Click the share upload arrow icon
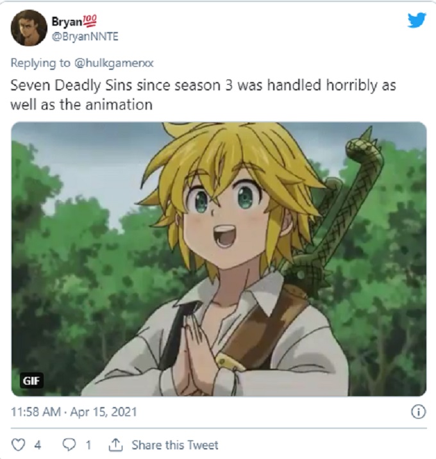This screenshot has width=436, height=459. (x=115, y=445)
